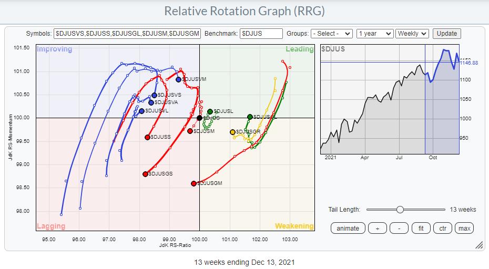Expand the Weekly interval dropdown

click(412, 33)
